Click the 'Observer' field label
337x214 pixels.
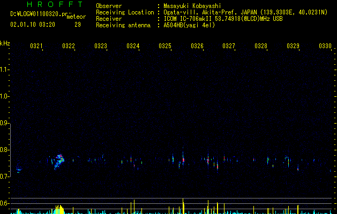pos(109,6)
